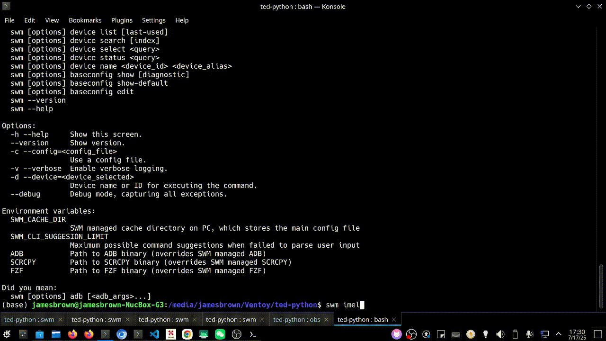Switch to the ted-python : obs tab
Viewport: 606px width, 341px height.
tap(297, 319)
